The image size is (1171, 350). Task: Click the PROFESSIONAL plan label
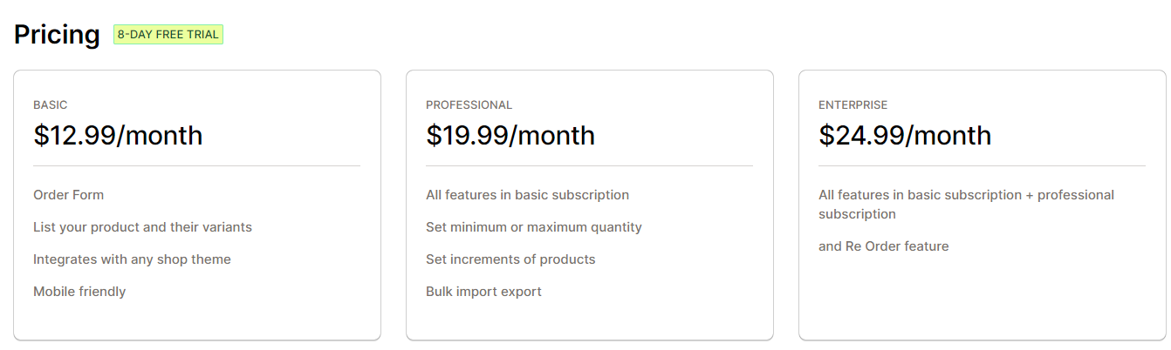[469, 104]
